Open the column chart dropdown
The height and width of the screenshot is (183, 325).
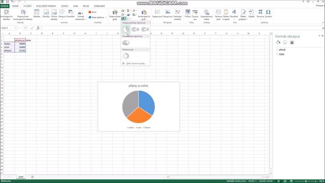[123, 11]
